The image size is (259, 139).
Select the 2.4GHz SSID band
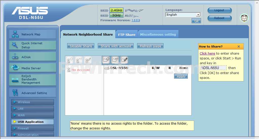[x=117, y=10]
